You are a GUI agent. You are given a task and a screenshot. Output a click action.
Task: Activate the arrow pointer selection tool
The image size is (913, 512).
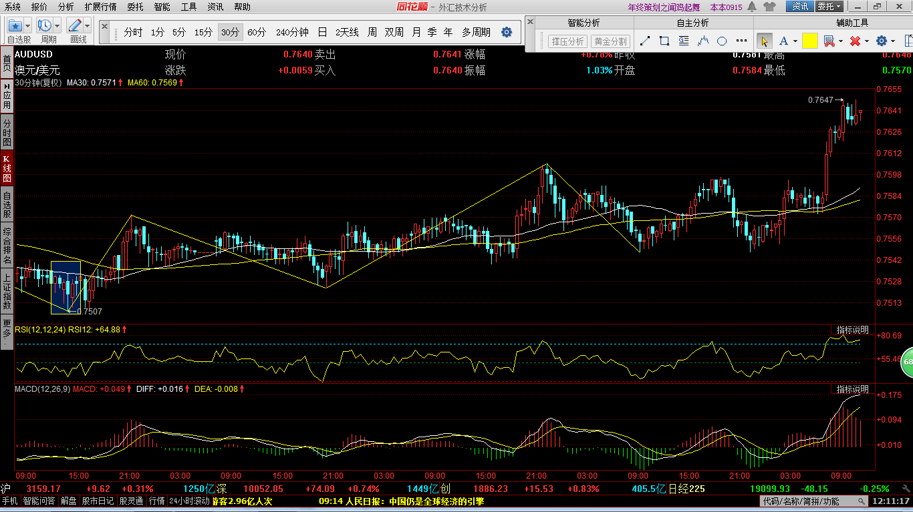pos(765,41)
